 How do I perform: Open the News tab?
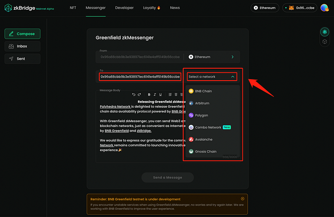tap(175, 8)
